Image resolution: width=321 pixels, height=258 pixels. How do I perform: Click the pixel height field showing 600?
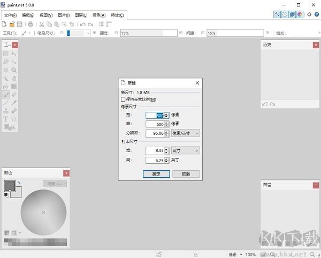point(155,124)
